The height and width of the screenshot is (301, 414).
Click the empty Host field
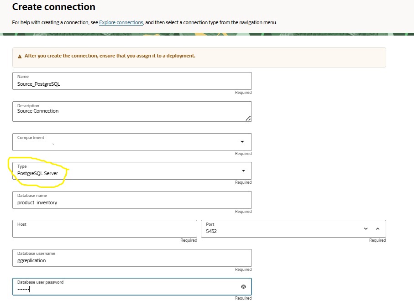coord(105,229)
